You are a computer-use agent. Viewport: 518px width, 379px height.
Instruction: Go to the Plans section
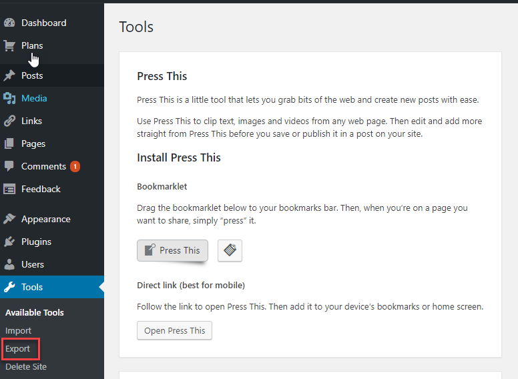point(52,45)
